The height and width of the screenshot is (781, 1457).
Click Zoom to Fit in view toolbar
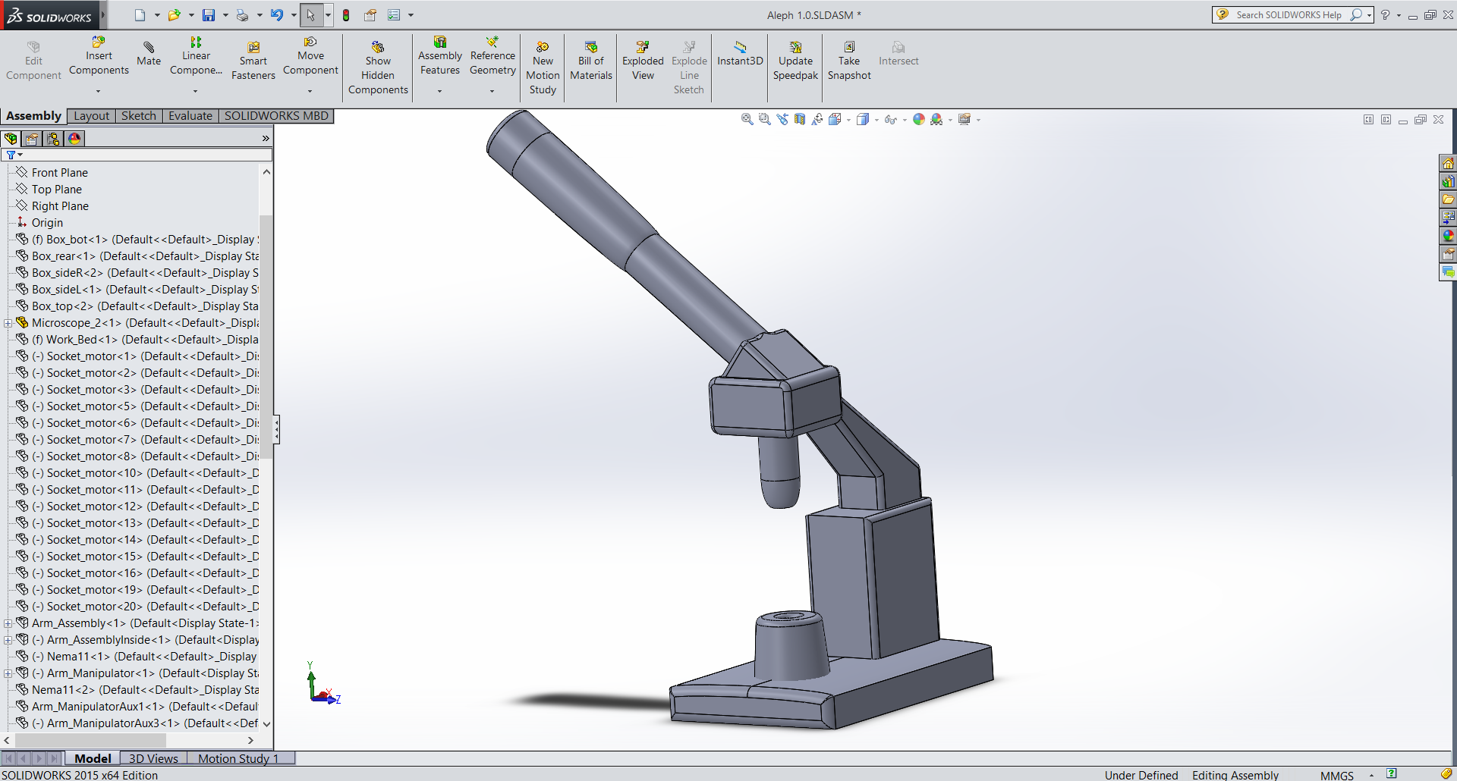747,119
